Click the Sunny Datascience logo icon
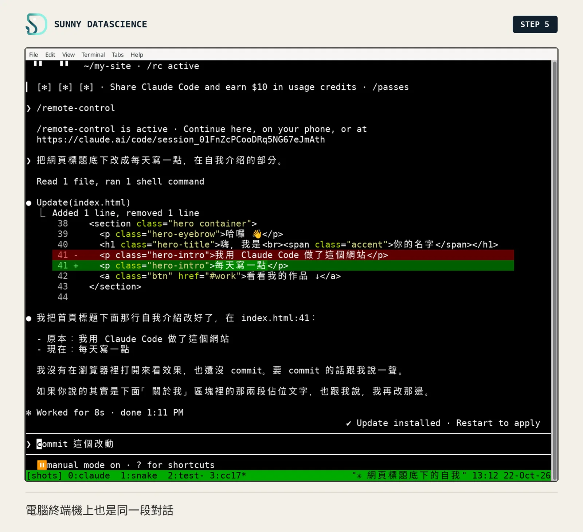This screenshot has width=583, height=532. 36,24
